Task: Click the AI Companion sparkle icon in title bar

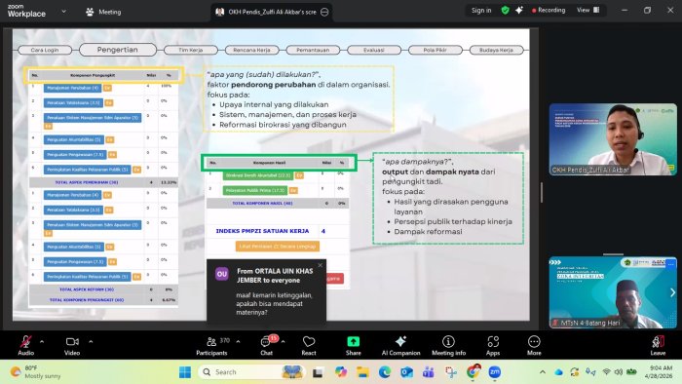Action: 519,11
